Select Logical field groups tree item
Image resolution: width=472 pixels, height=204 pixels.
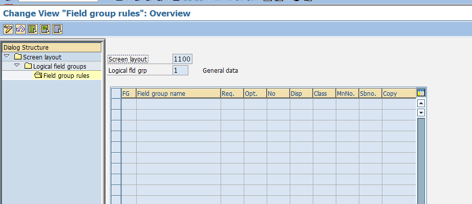(59, 66)
